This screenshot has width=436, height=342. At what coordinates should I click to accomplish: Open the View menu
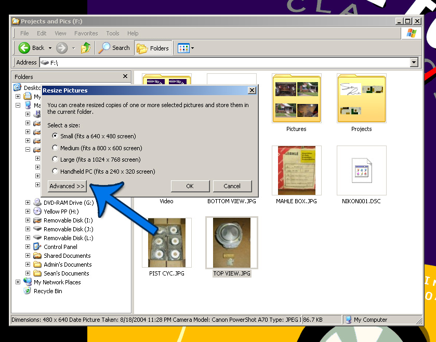coord(60,33)
